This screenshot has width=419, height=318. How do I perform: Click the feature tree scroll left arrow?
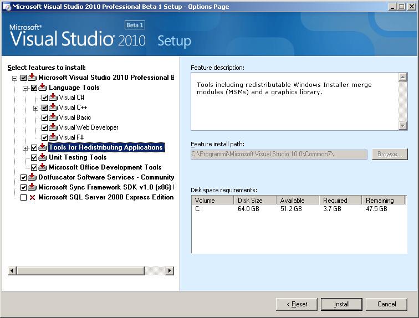point(12,271)
